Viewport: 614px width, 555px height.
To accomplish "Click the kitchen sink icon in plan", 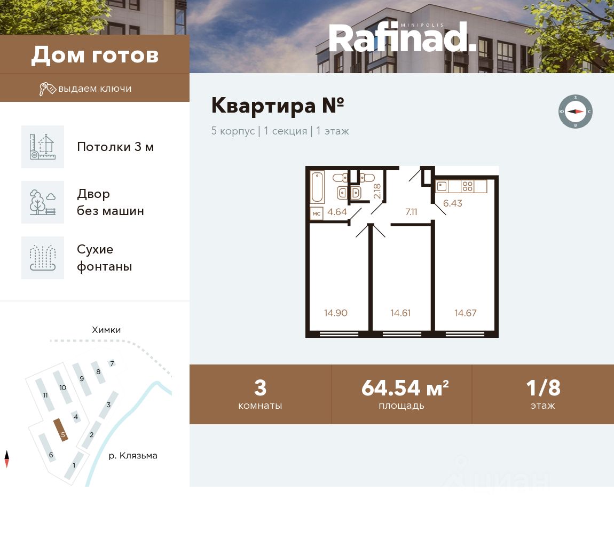I will [x=442, y=186].
